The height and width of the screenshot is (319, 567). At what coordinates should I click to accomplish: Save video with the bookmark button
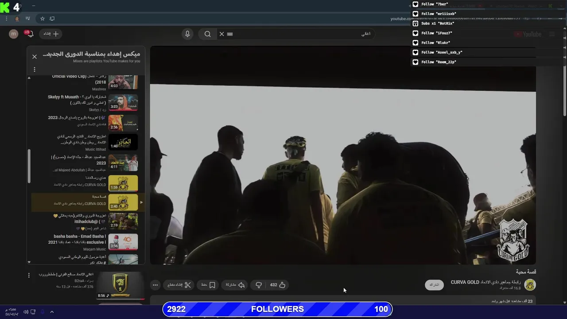(x=208, y=285)
